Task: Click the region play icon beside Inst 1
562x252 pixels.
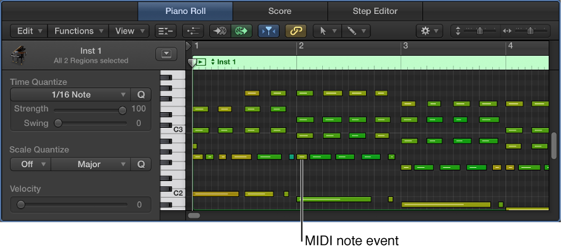Action: (200, 62)
